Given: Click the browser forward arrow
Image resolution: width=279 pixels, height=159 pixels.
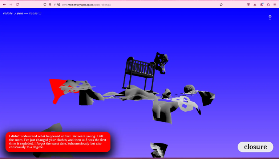Looking at the screenshot, I should coord(11,4).
